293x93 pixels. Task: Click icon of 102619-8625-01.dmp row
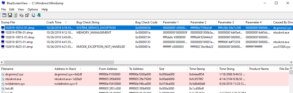click(3, 47)
